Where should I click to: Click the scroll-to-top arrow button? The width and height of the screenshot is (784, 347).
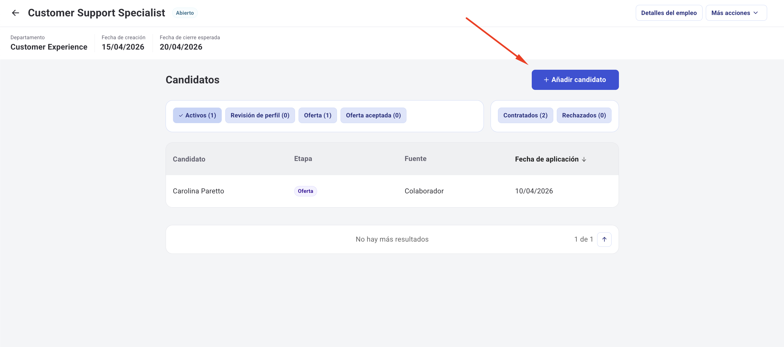point(604,239)
